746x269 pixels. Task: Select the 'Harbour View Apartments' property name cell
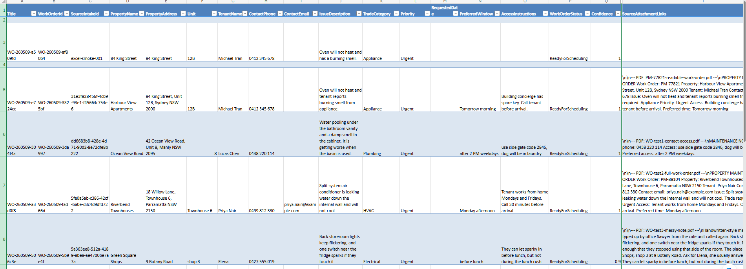tap(127, 90)
